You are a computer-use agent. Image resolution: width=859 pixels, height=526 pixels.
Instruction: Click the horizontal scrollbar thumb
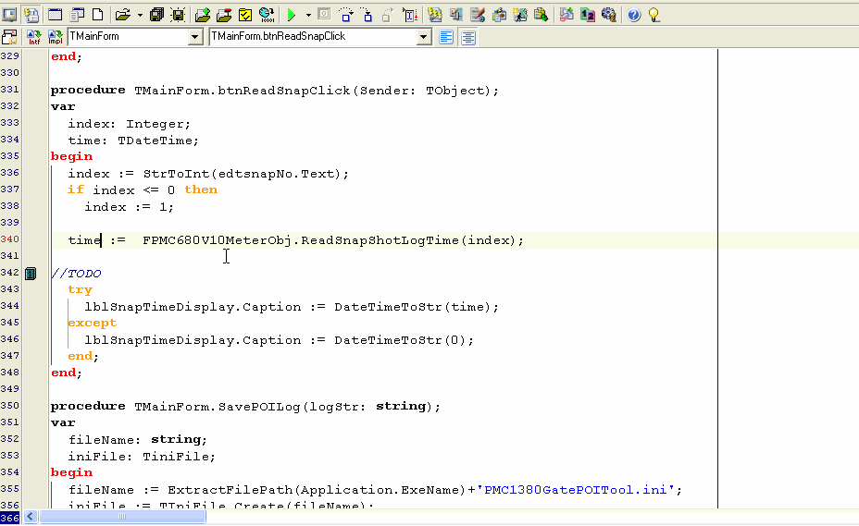click(x=122, y=516)
